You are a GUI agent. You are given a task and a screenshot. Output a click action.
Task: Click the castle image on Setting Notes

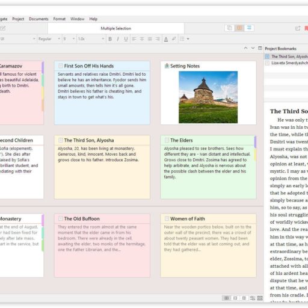point(208,97)
